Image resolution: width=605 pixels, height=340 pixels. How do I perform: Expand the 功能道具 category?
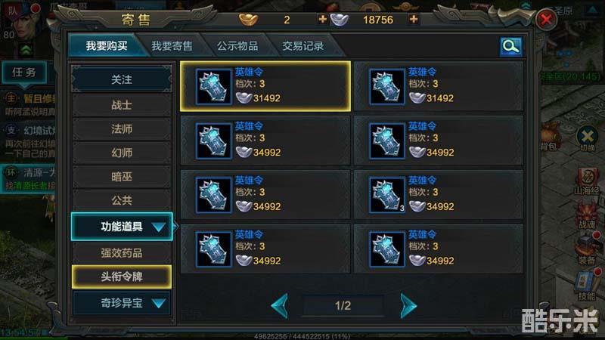[122, 227]
